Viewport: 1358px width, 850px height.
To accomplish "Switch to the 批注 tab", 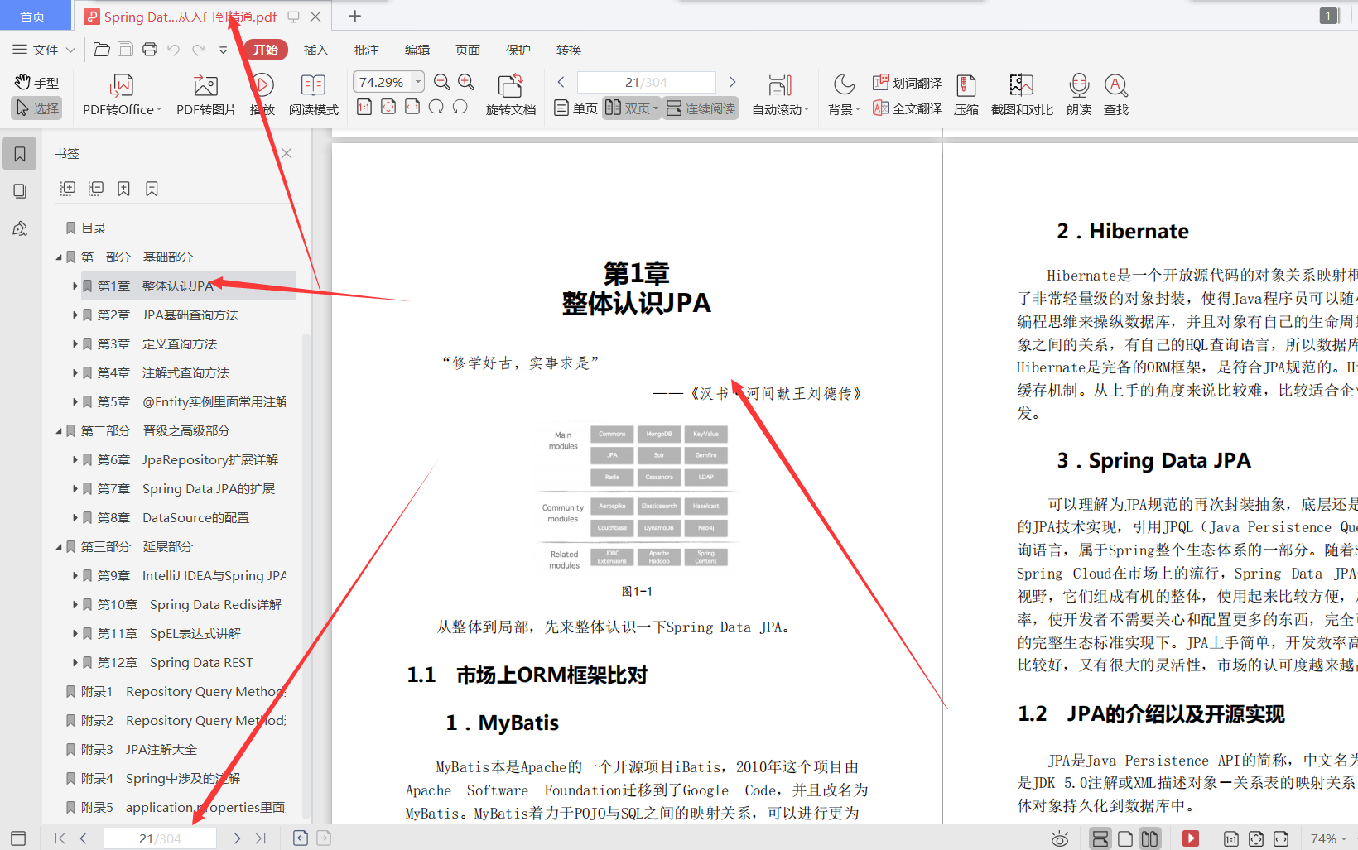I will click(367, 50).
